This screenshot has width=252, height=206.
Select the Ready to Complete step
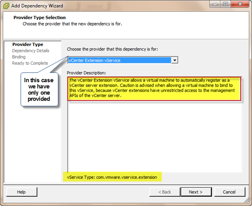pos(30,63)
